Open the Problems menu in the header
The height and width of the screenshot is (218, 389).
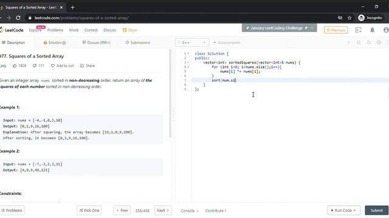click(x=55, y=30)
